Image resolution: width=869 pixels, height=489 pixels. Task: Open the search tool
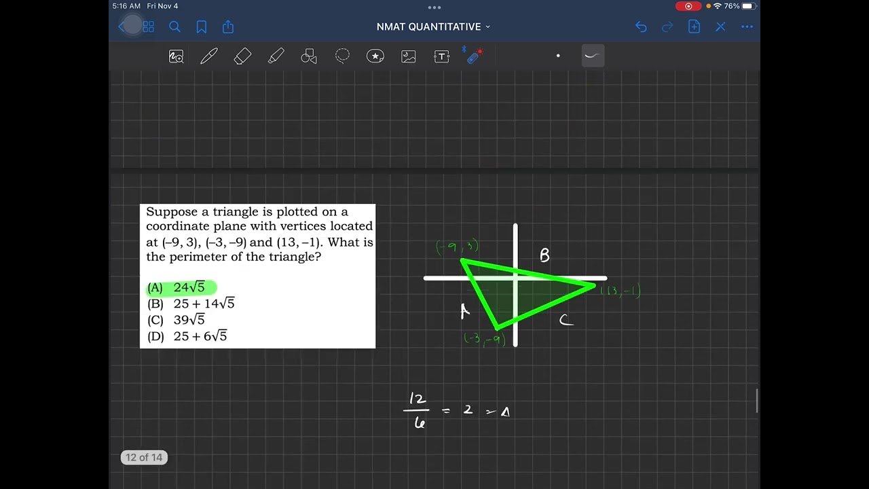point(174,27)
